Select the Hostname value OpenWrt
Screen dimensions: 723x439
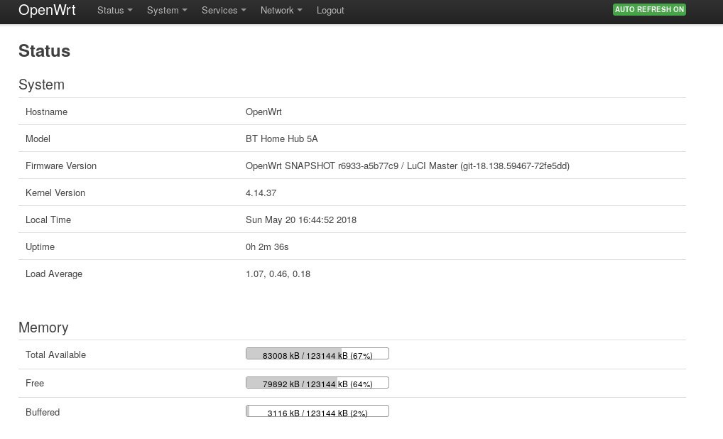(263, 112)
